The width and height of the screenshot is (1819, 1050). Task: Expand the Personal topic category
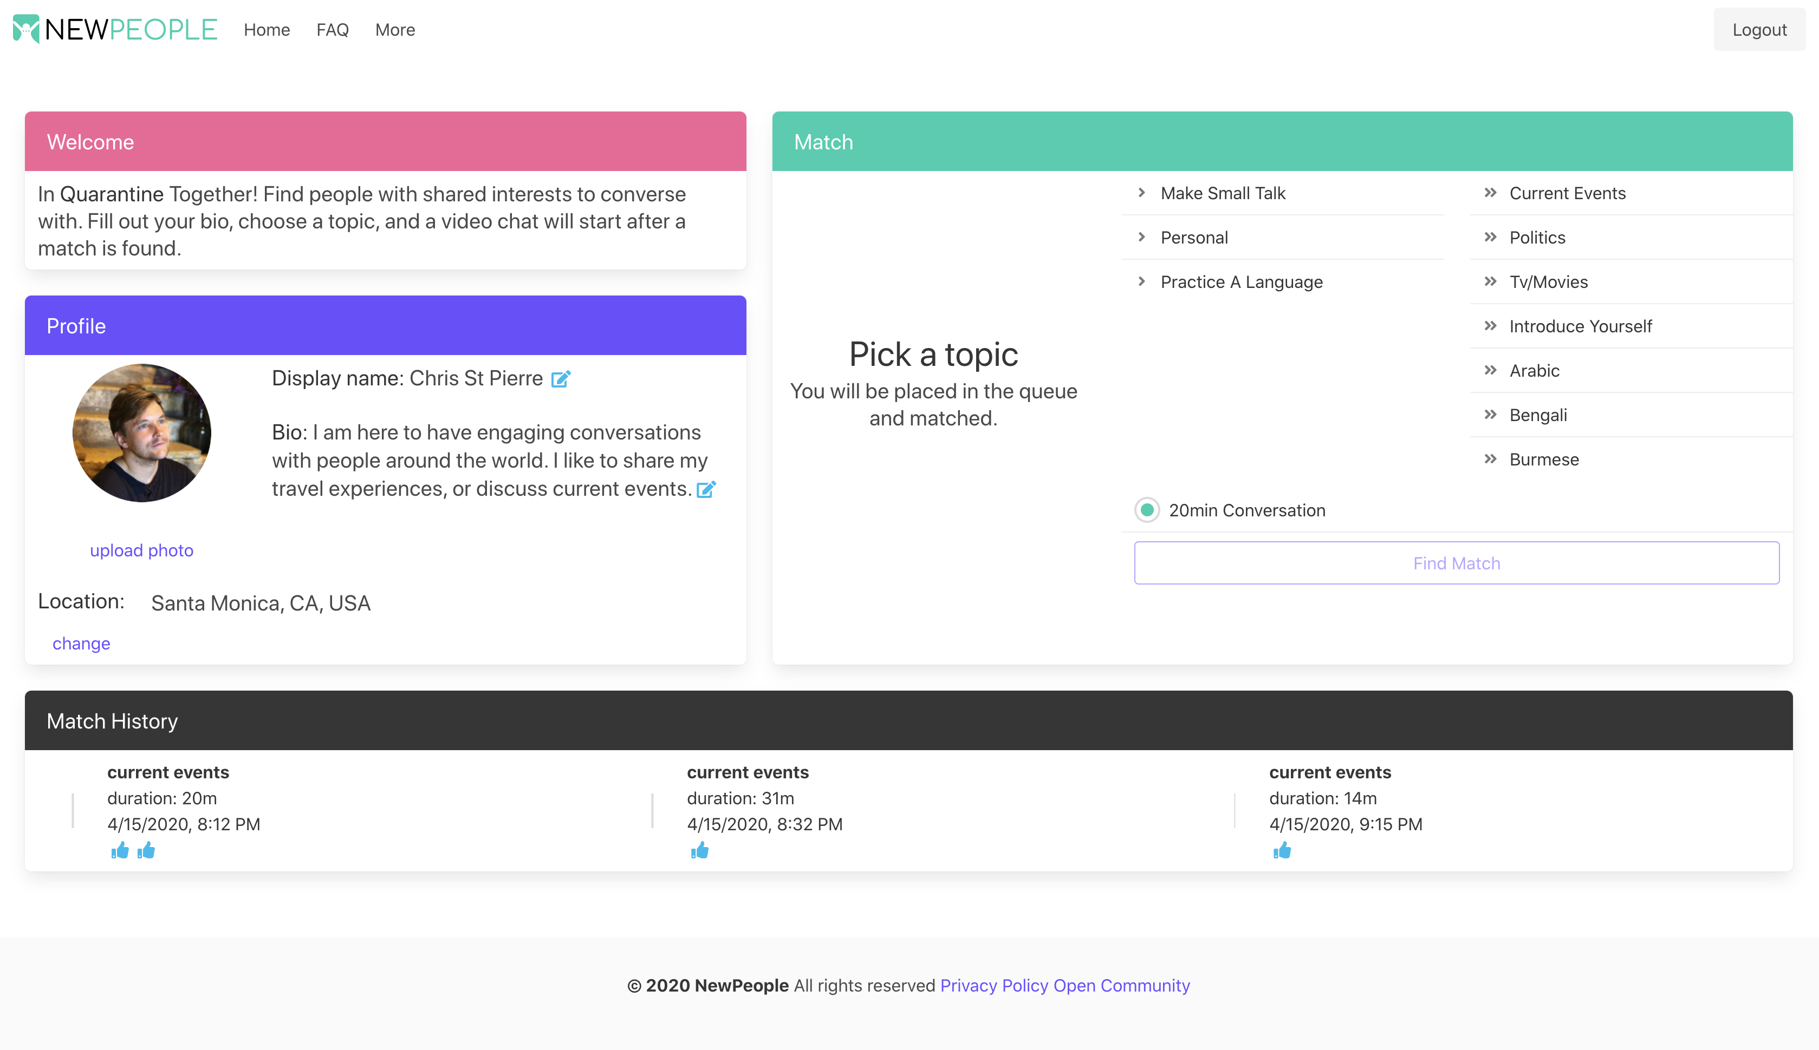click(1193, 237)
